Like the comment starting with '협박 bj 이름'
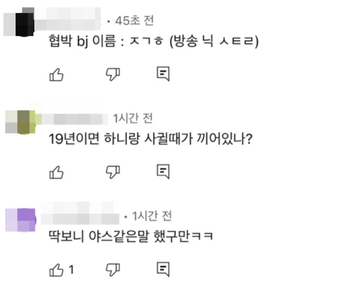Viewport: 353px width, 298px height. tap(56, 74)
